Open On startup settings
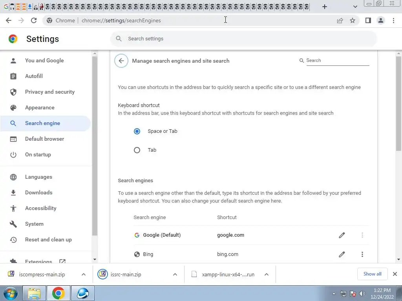The image size is (402, 301). (x=38, y=154)
